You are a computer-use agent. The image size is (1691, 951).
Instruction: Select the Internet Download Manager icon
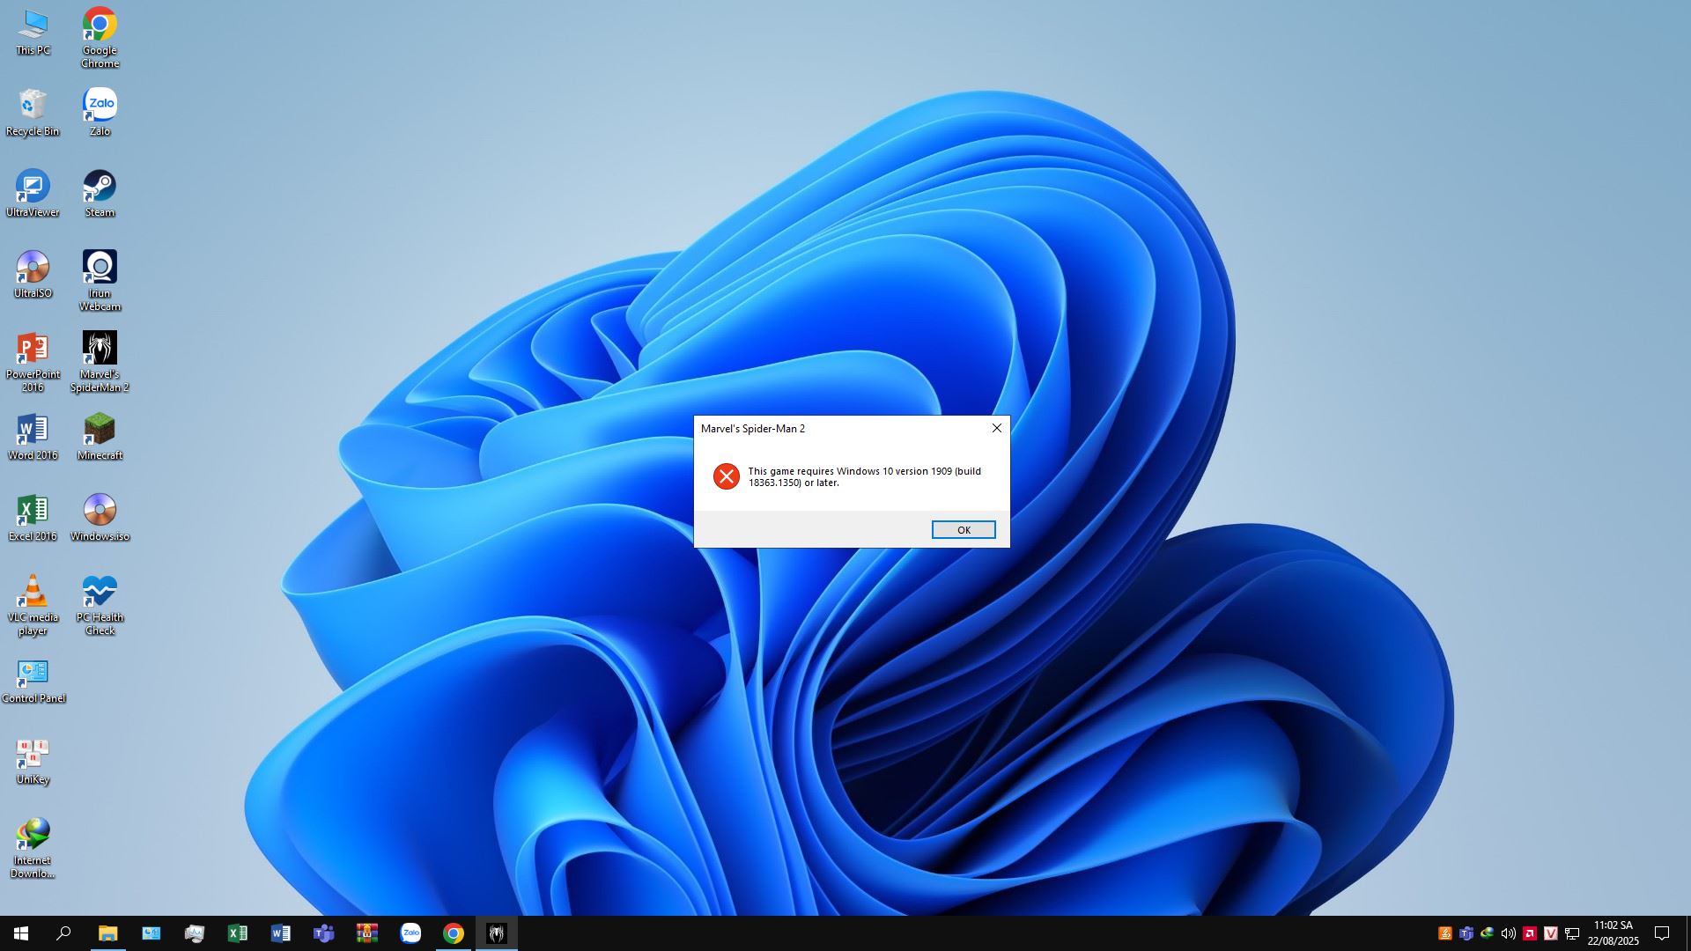point(33,836)
